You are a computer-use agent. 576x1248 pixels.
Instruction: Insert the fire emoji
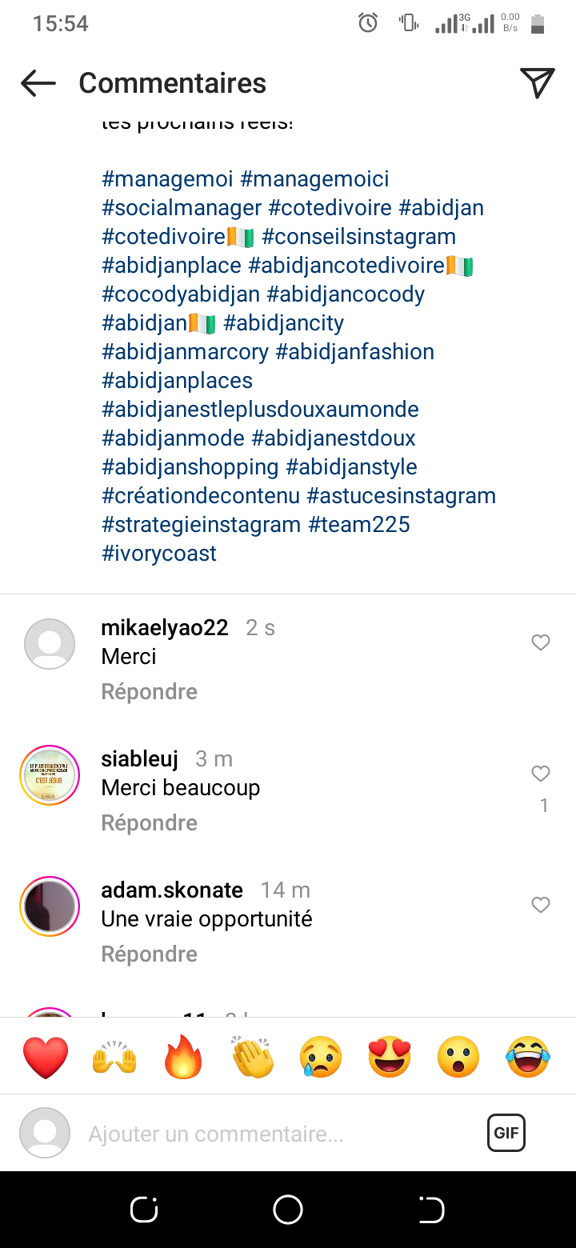point(184,1057)
